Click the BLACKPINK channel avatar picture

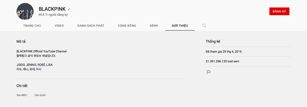click(25, 12)
